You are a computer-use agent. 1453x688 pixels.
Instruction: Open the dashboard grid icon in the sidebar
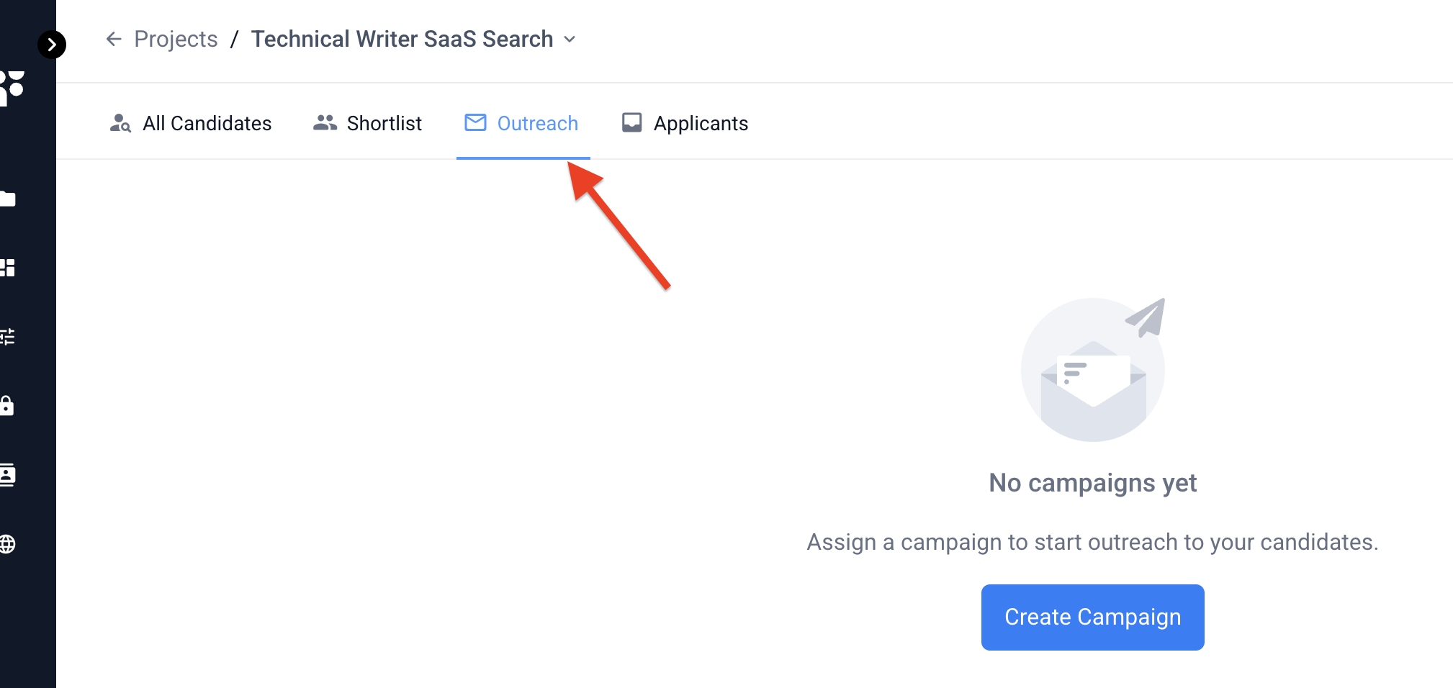(8, 268)
